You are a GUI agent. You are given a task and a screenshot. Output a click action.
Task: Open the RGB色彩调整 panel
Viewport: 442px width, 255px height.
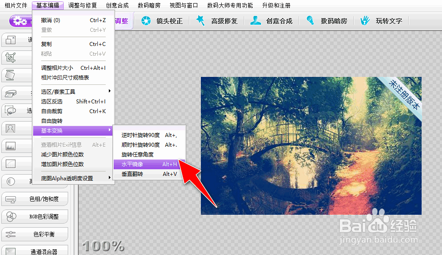click(x=35, y=217)
